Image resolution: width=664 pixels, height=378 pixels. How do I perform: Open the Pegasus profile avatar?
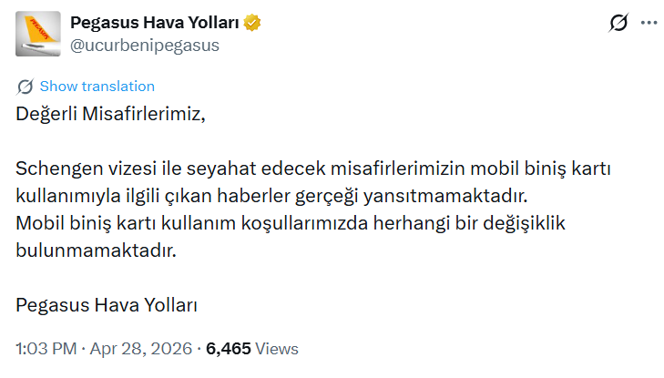(39, 34)
